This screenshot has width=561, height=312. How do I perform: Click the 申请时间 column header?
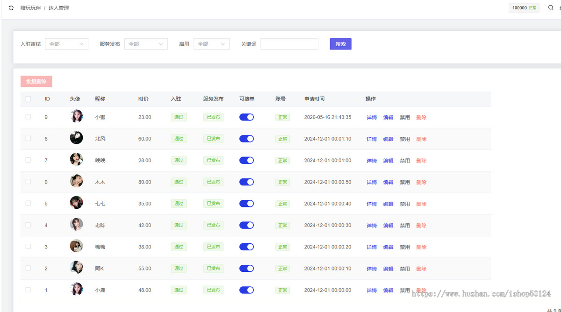(314, 99)
